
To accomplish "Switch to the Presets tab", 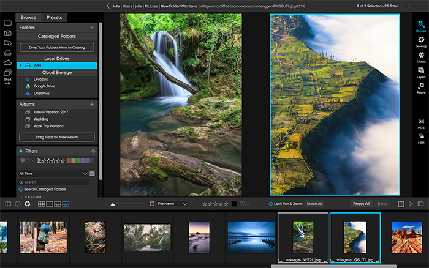I will coord(55,17).
